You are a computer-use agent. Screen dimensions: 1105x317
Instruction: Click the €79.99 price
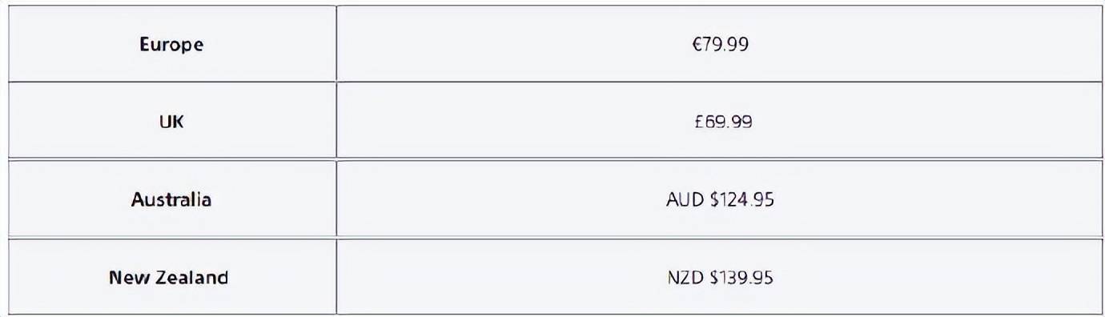click(721, 45)
